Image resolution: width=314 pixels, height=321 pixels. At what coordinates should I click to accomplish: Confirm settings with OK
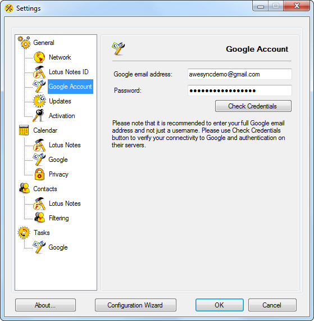pyautogui.click(x=220, y=305)
